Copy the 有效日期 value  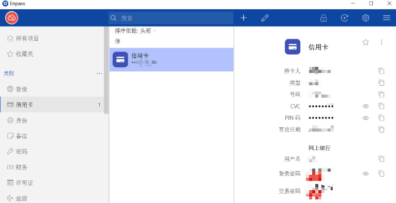[x=382, y=130]
